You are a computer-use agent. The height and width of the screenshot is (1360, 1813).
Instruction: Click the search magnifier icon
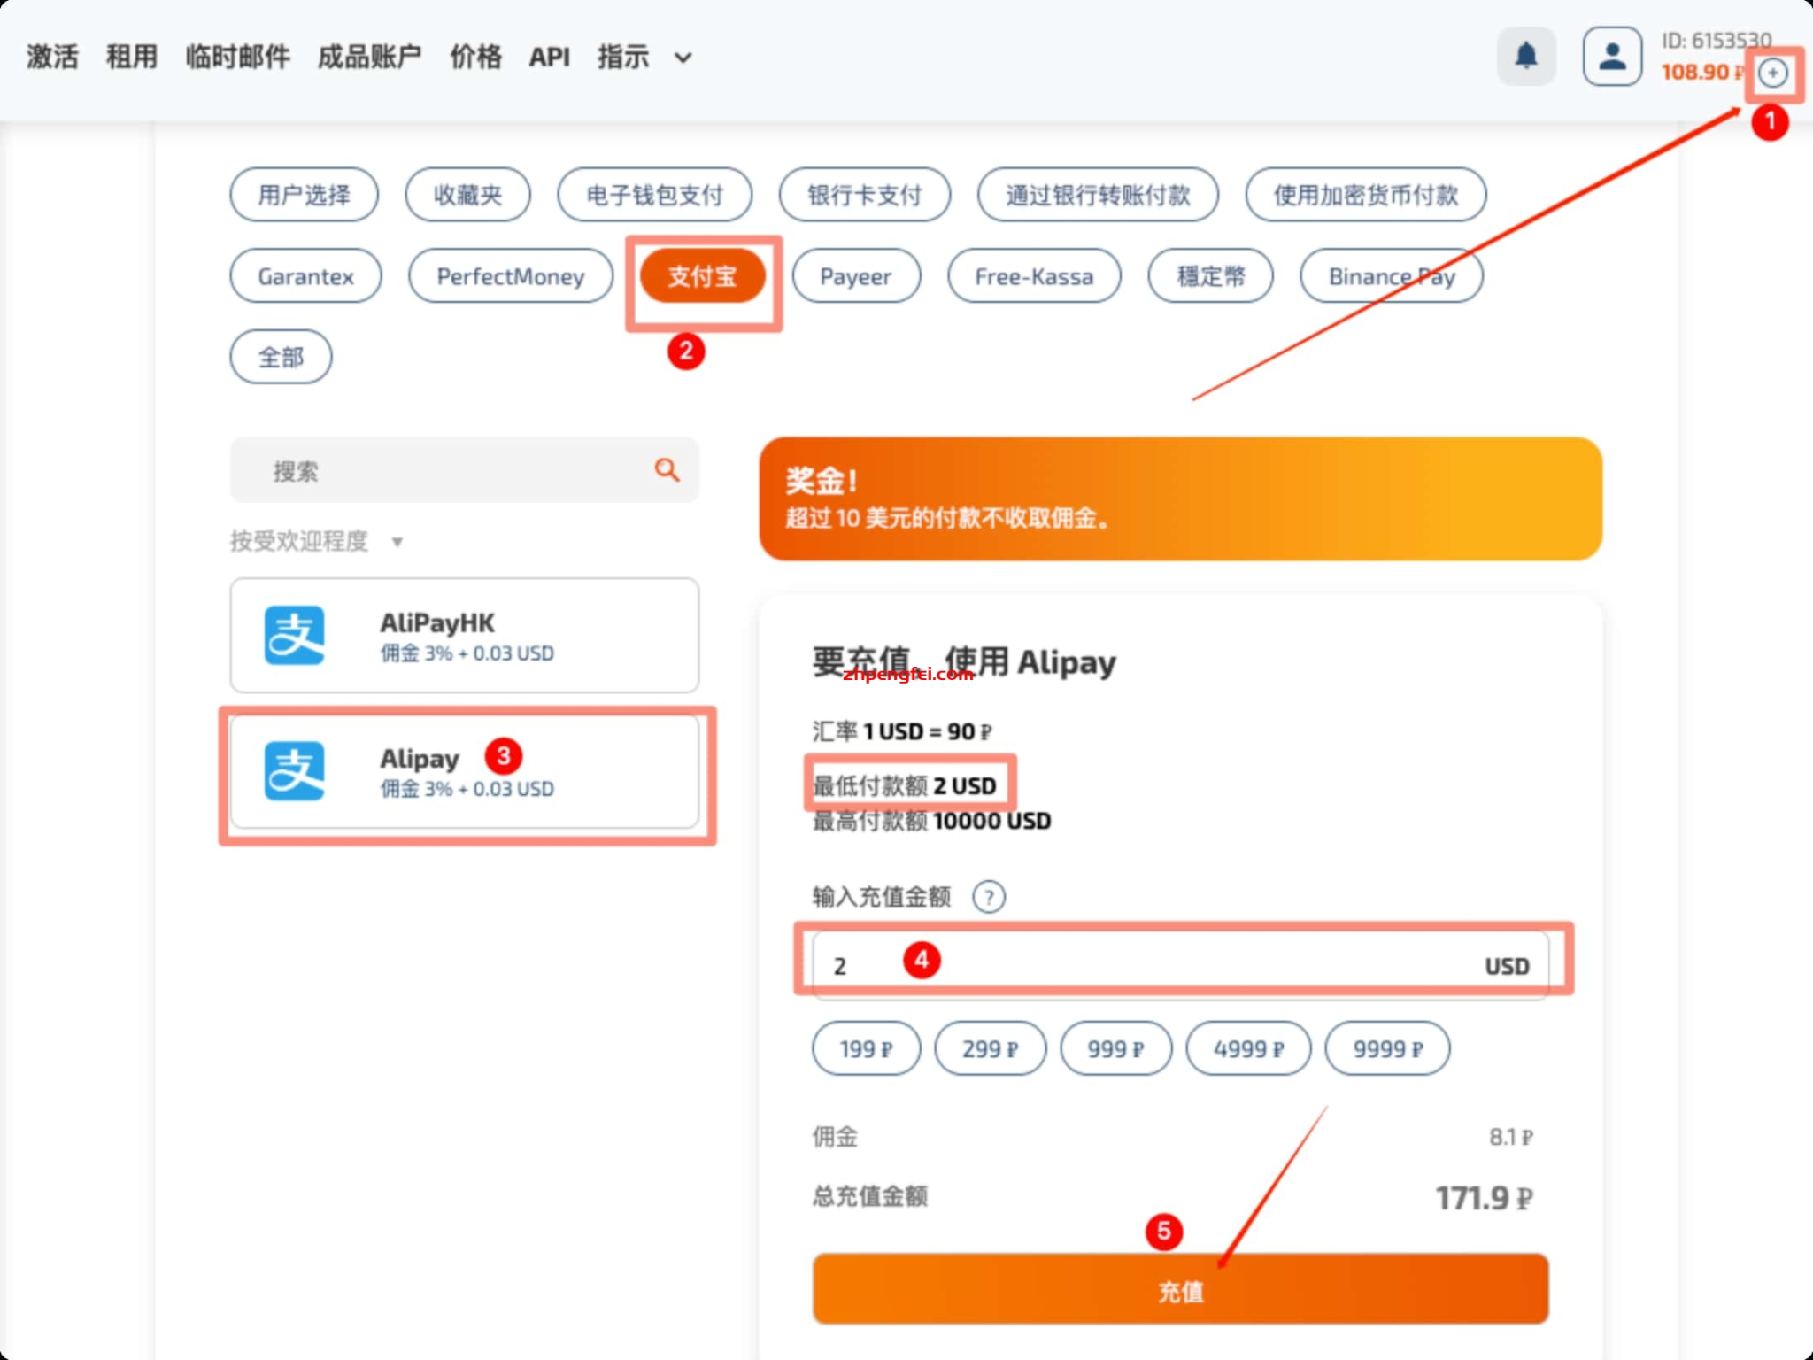(667, 469)
